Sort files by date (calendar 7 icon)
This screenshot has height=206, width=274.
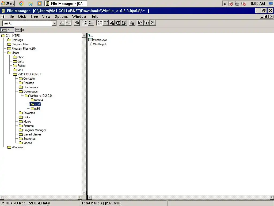(118, 23)
